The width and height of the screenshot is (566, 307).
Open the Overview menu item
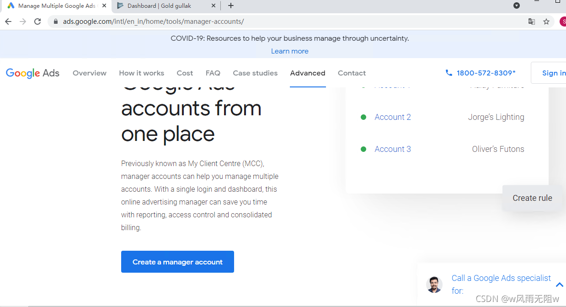pos(90,73)
